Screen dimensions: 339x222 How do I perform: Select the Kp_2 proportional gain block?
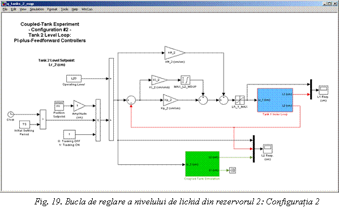point(170,100)
